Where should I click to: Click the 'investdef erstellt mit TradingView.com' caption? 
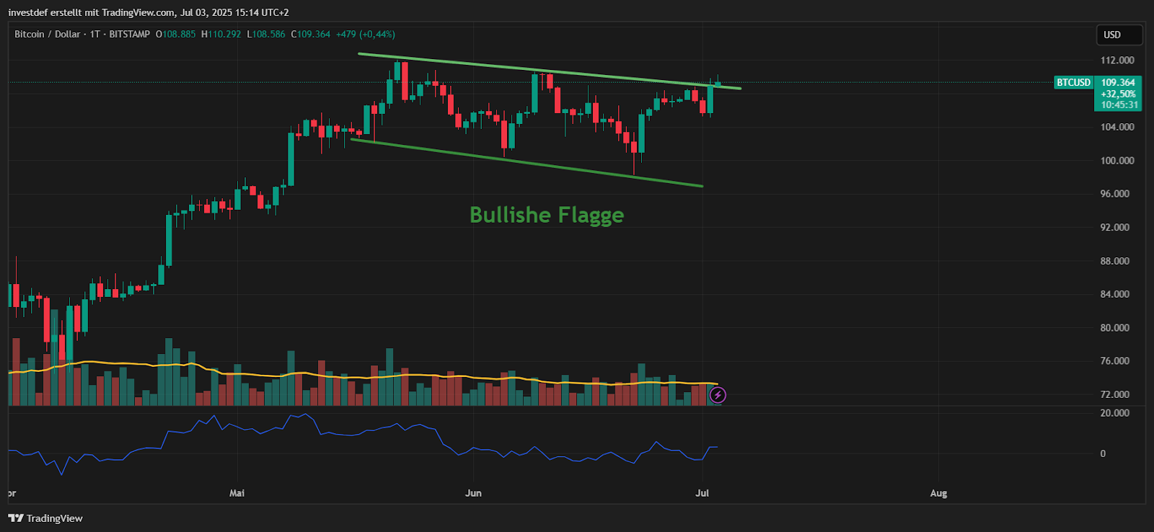pyautogui.click(x=92, y=12)
